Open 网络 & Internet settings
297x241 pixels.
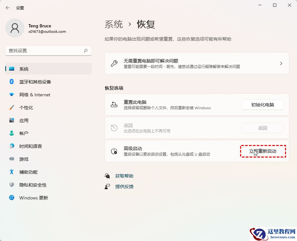coord(34,94)
